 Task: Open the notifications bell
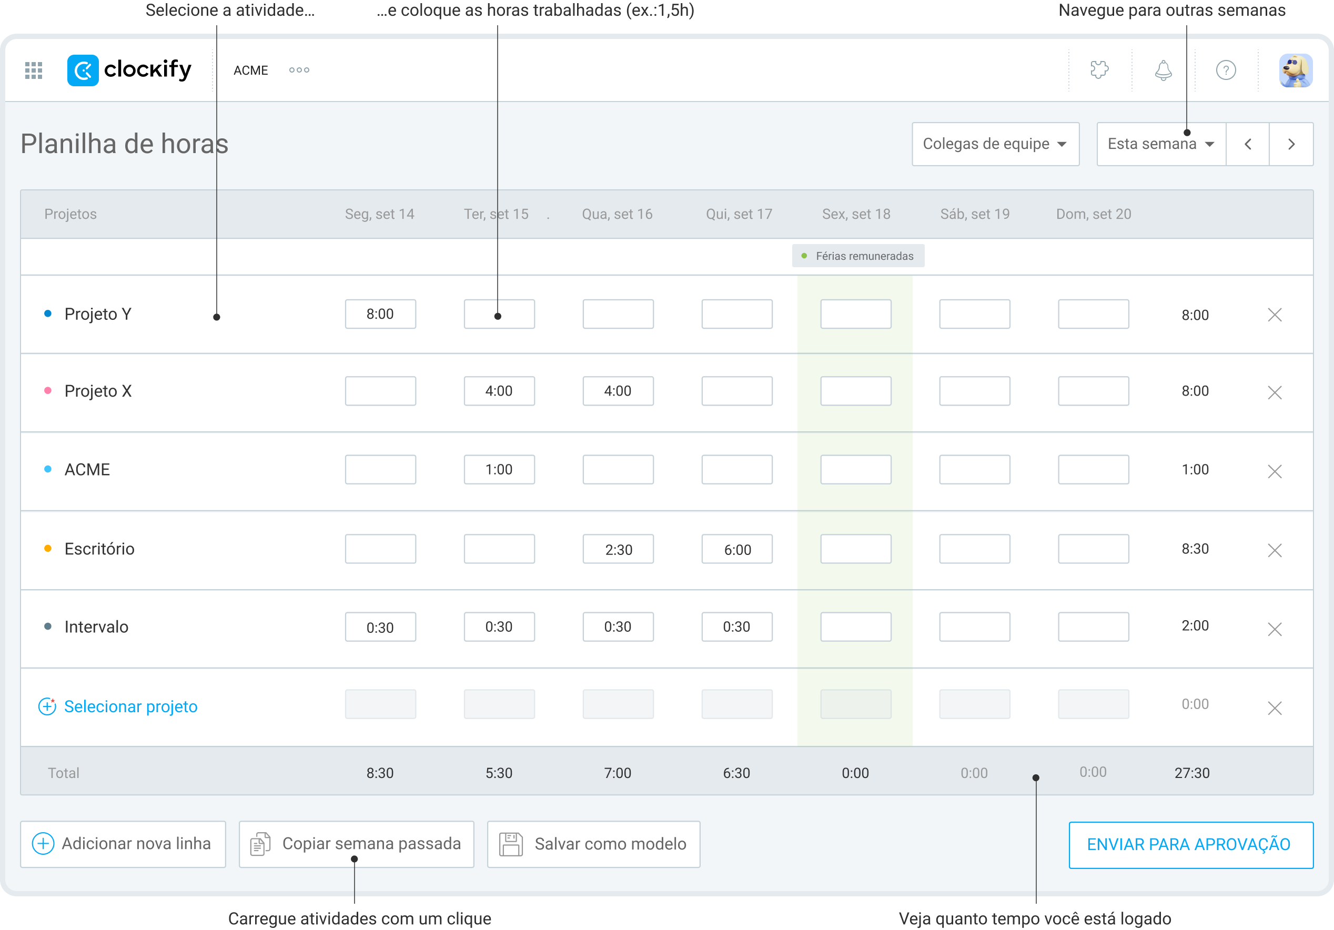[1162, 70]
